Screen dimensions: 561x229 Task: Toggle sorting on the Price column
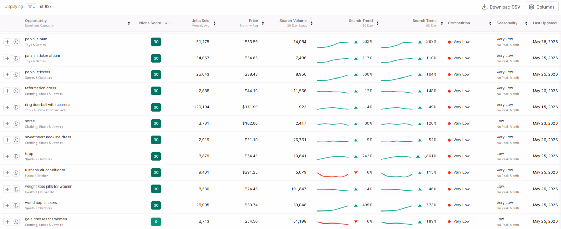[263, 23]
